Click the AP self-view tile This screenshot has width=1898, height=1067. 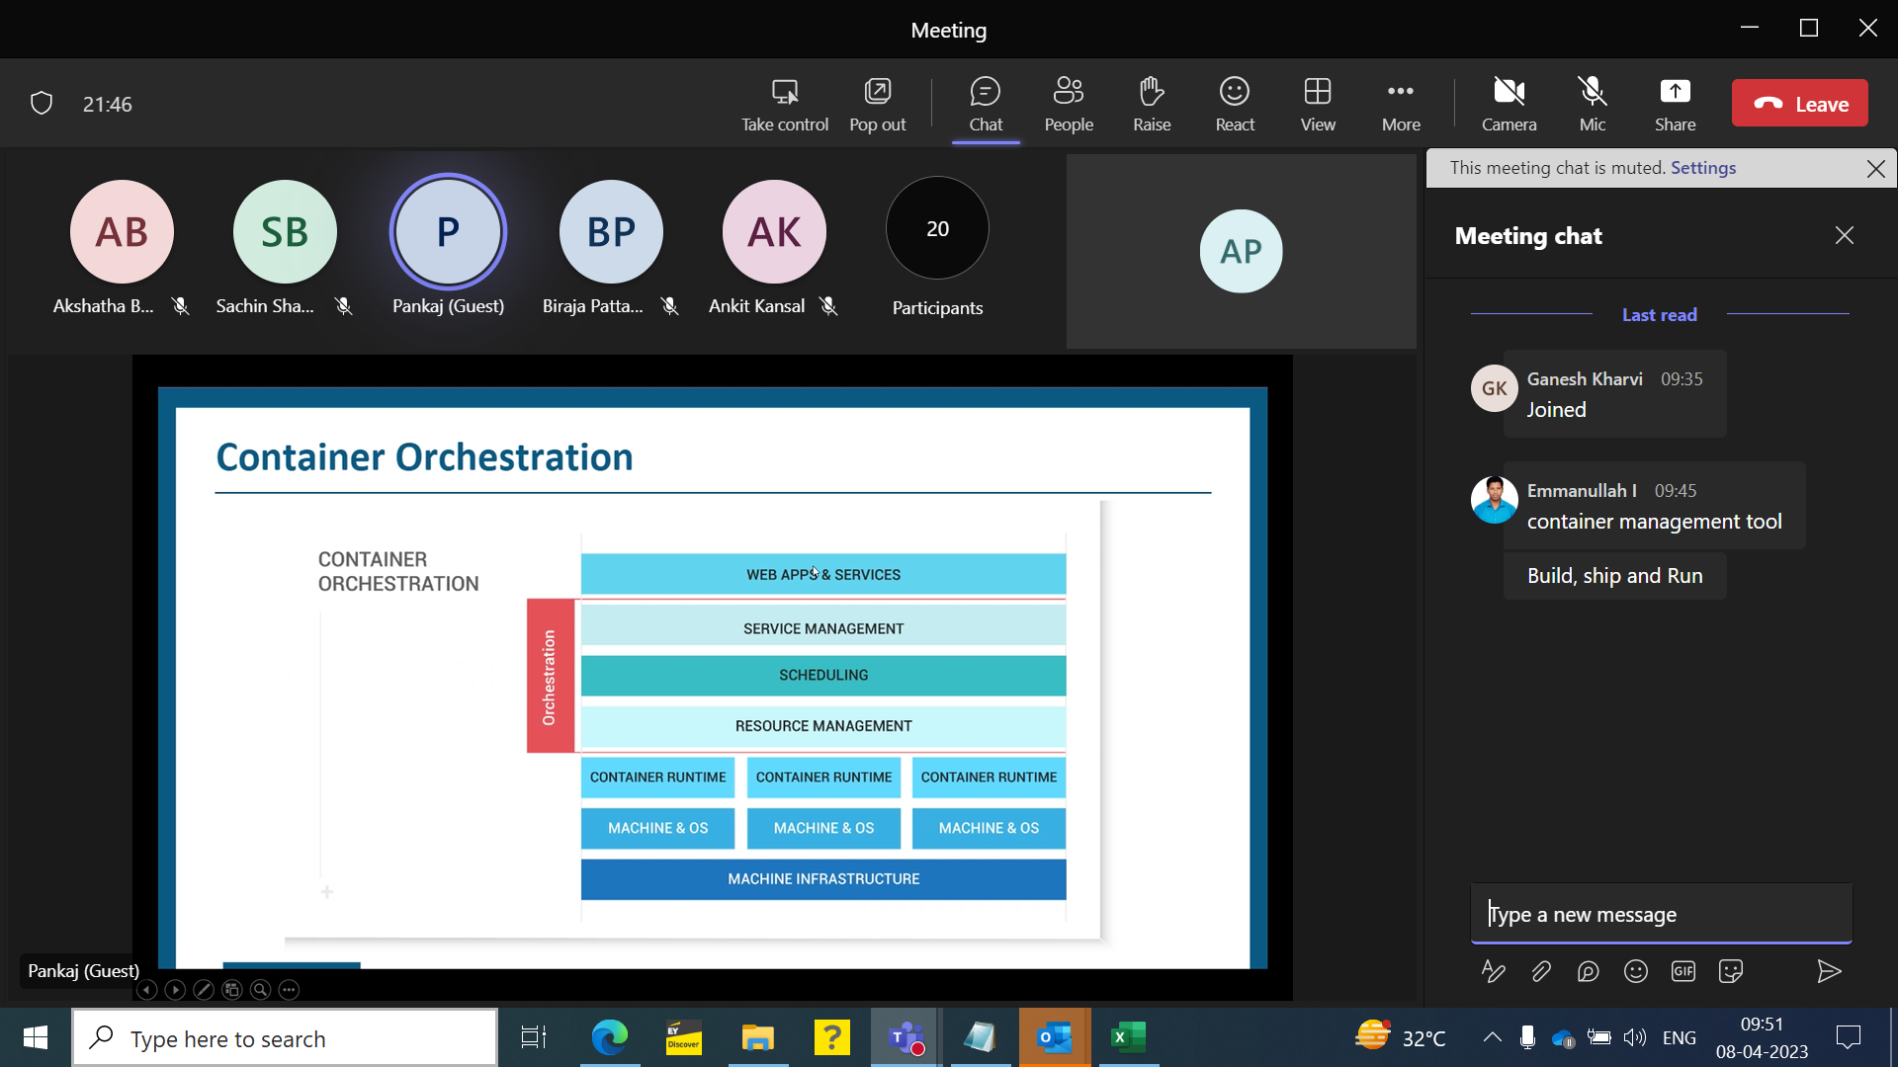coord(1241,251)
